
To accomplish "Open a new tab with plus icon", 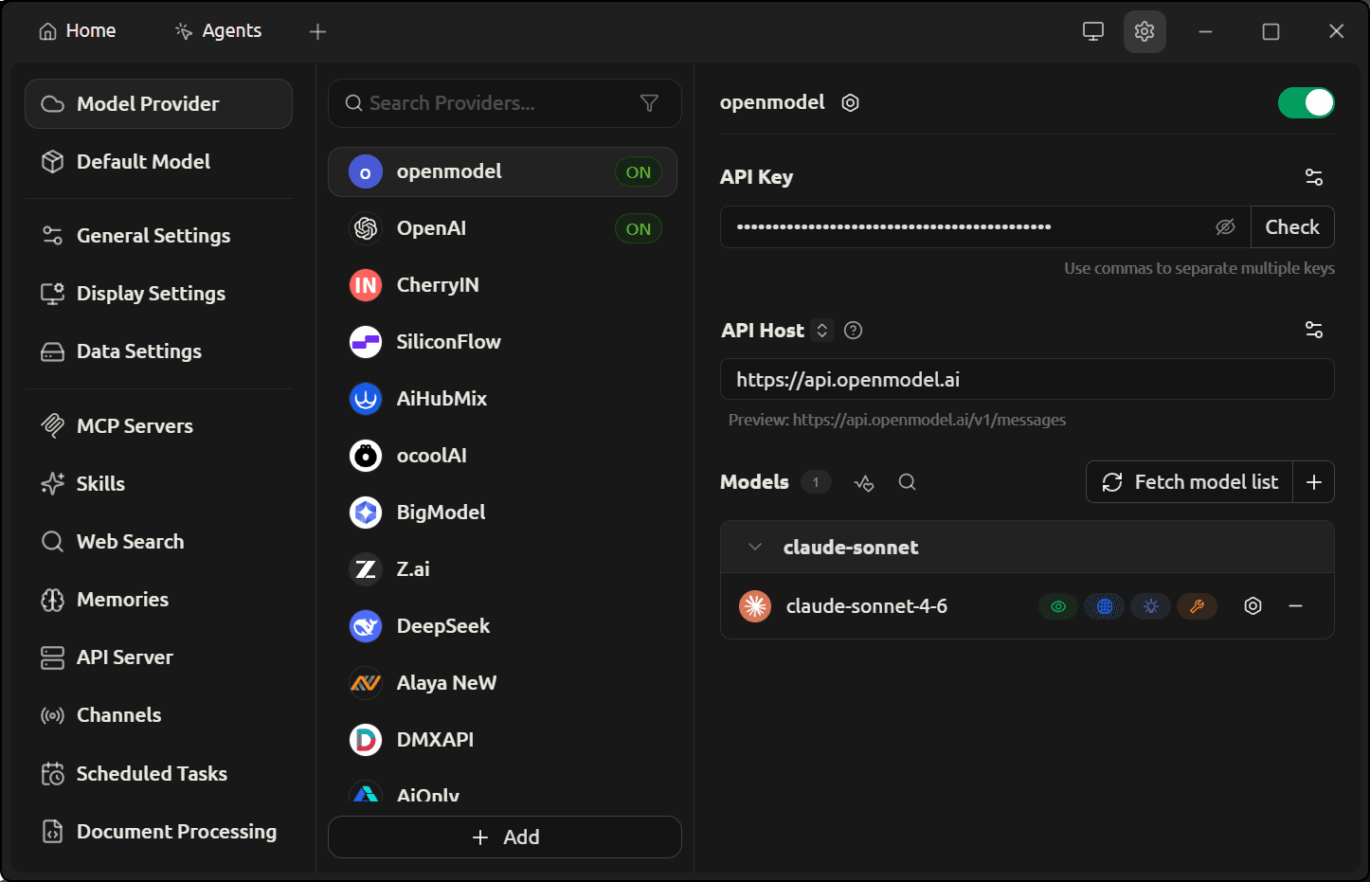I will [317, 32].
